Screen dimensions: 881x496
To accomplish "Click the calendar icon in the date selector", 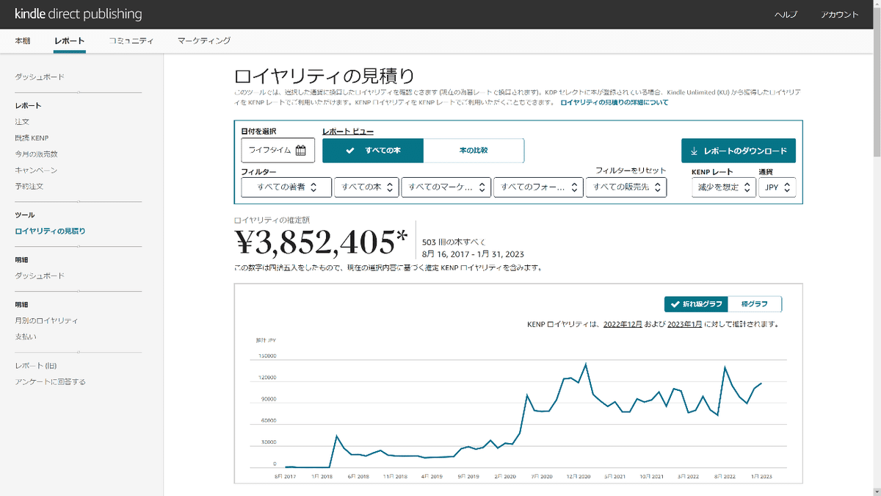I will coord(300,151).
